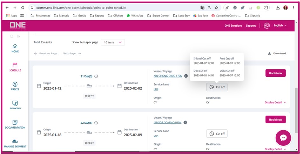
Task: Click info icon beside NAVIOS DOMINO 016N
Action: pos(185,122)
